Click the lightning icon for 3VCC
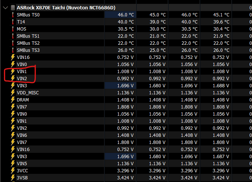The image size is (252, 182). tap(13, 171)
